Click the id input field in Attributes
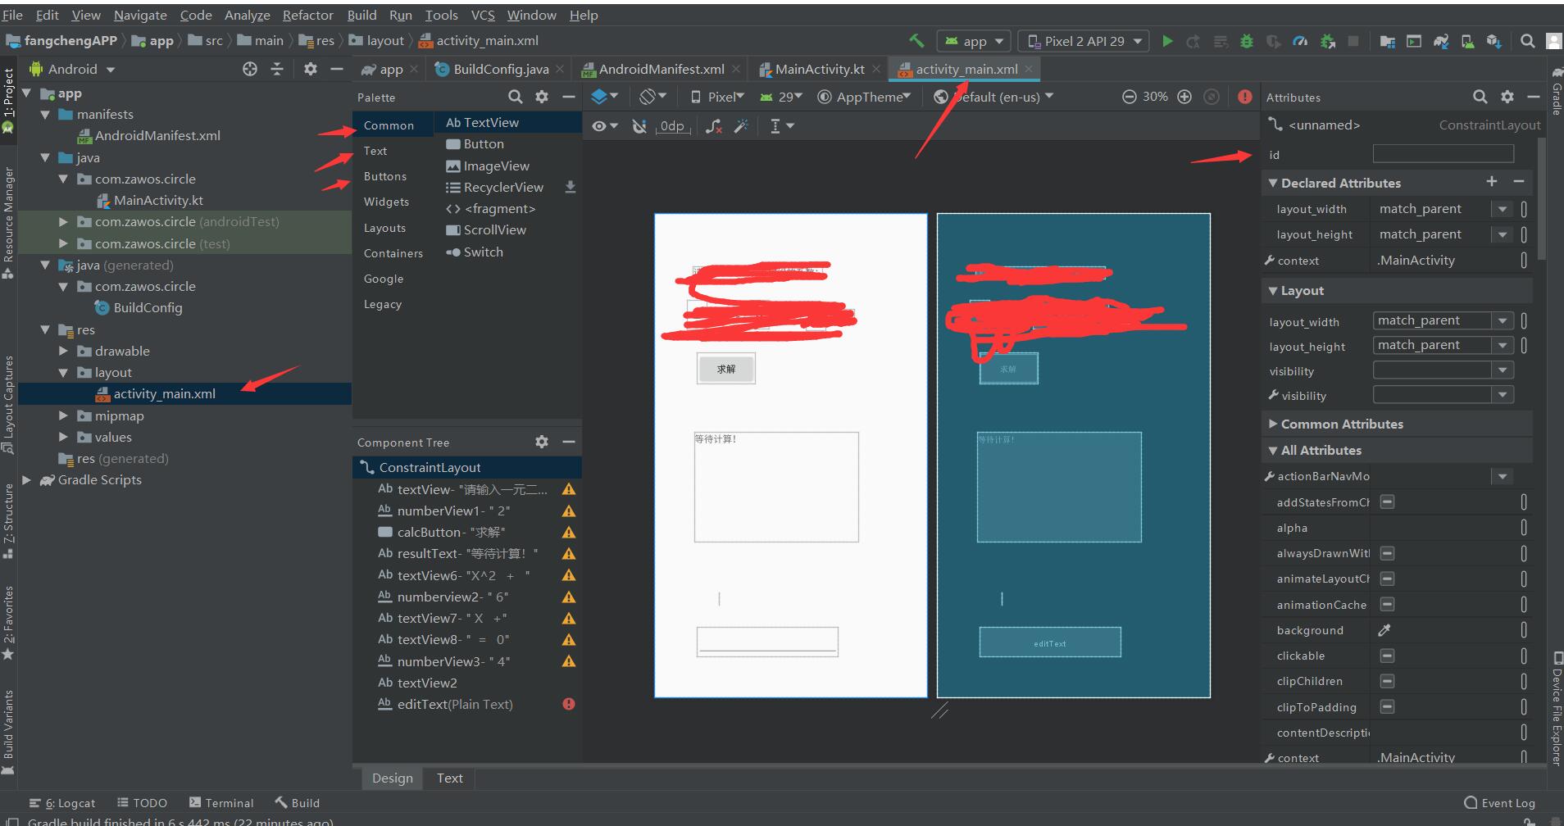Screen dimensions: 1564x826 (1442, 153)
